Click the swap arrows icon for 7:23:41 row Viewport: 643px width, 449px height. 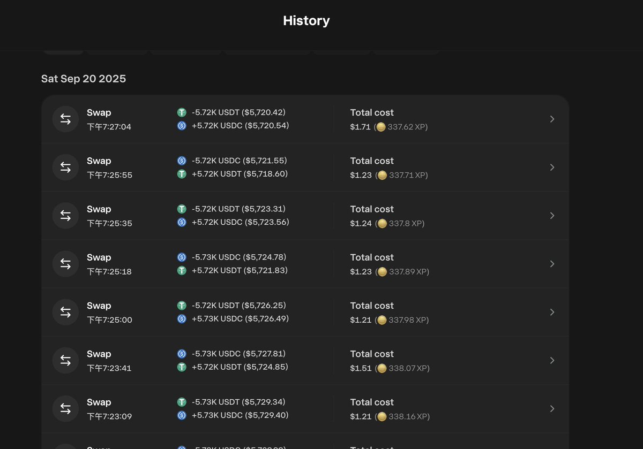[65, 360]
